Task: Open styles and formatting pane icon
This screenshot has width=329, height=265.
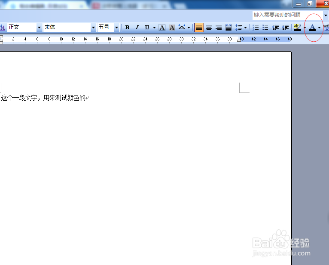Action: point(3,28)
